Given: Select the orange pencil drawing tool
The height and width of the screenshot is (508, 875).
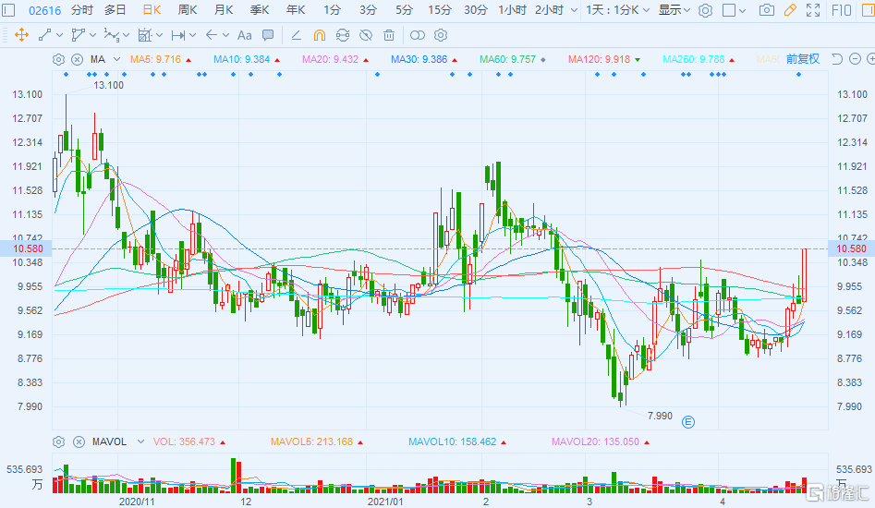Looking at the screenshot, I should pyautogui.click(x=789, y=10).
